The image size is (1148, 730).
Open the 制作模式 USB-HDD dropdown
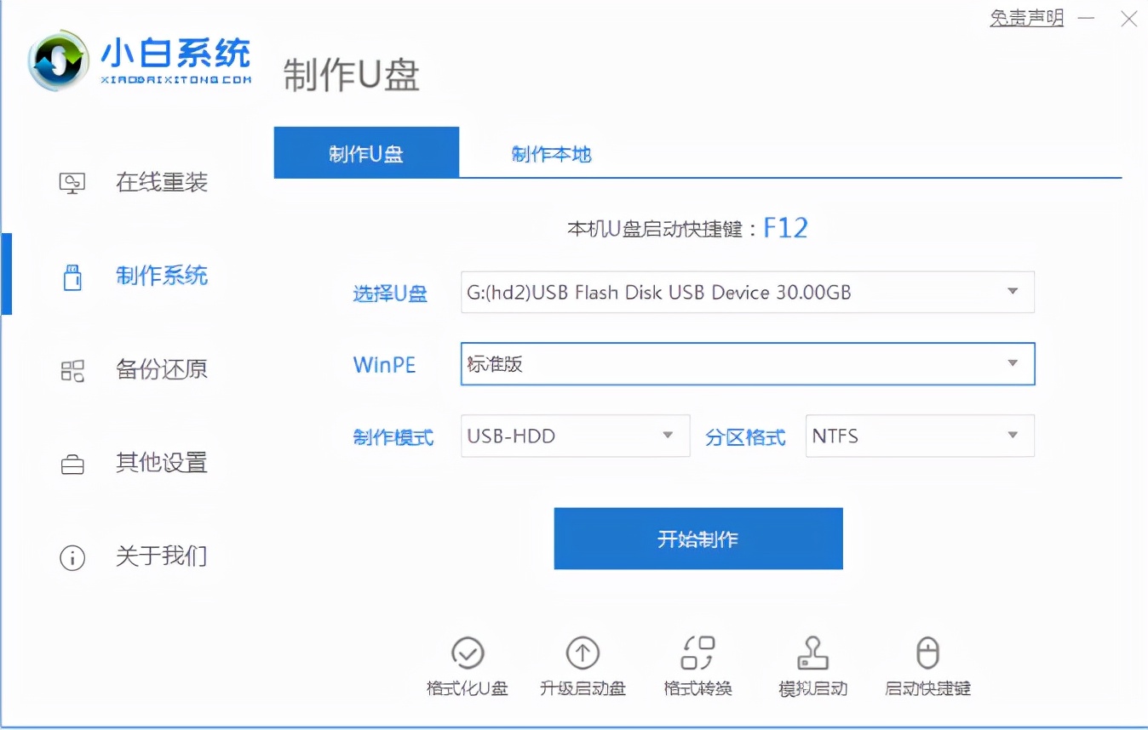(x=668, y=435)
